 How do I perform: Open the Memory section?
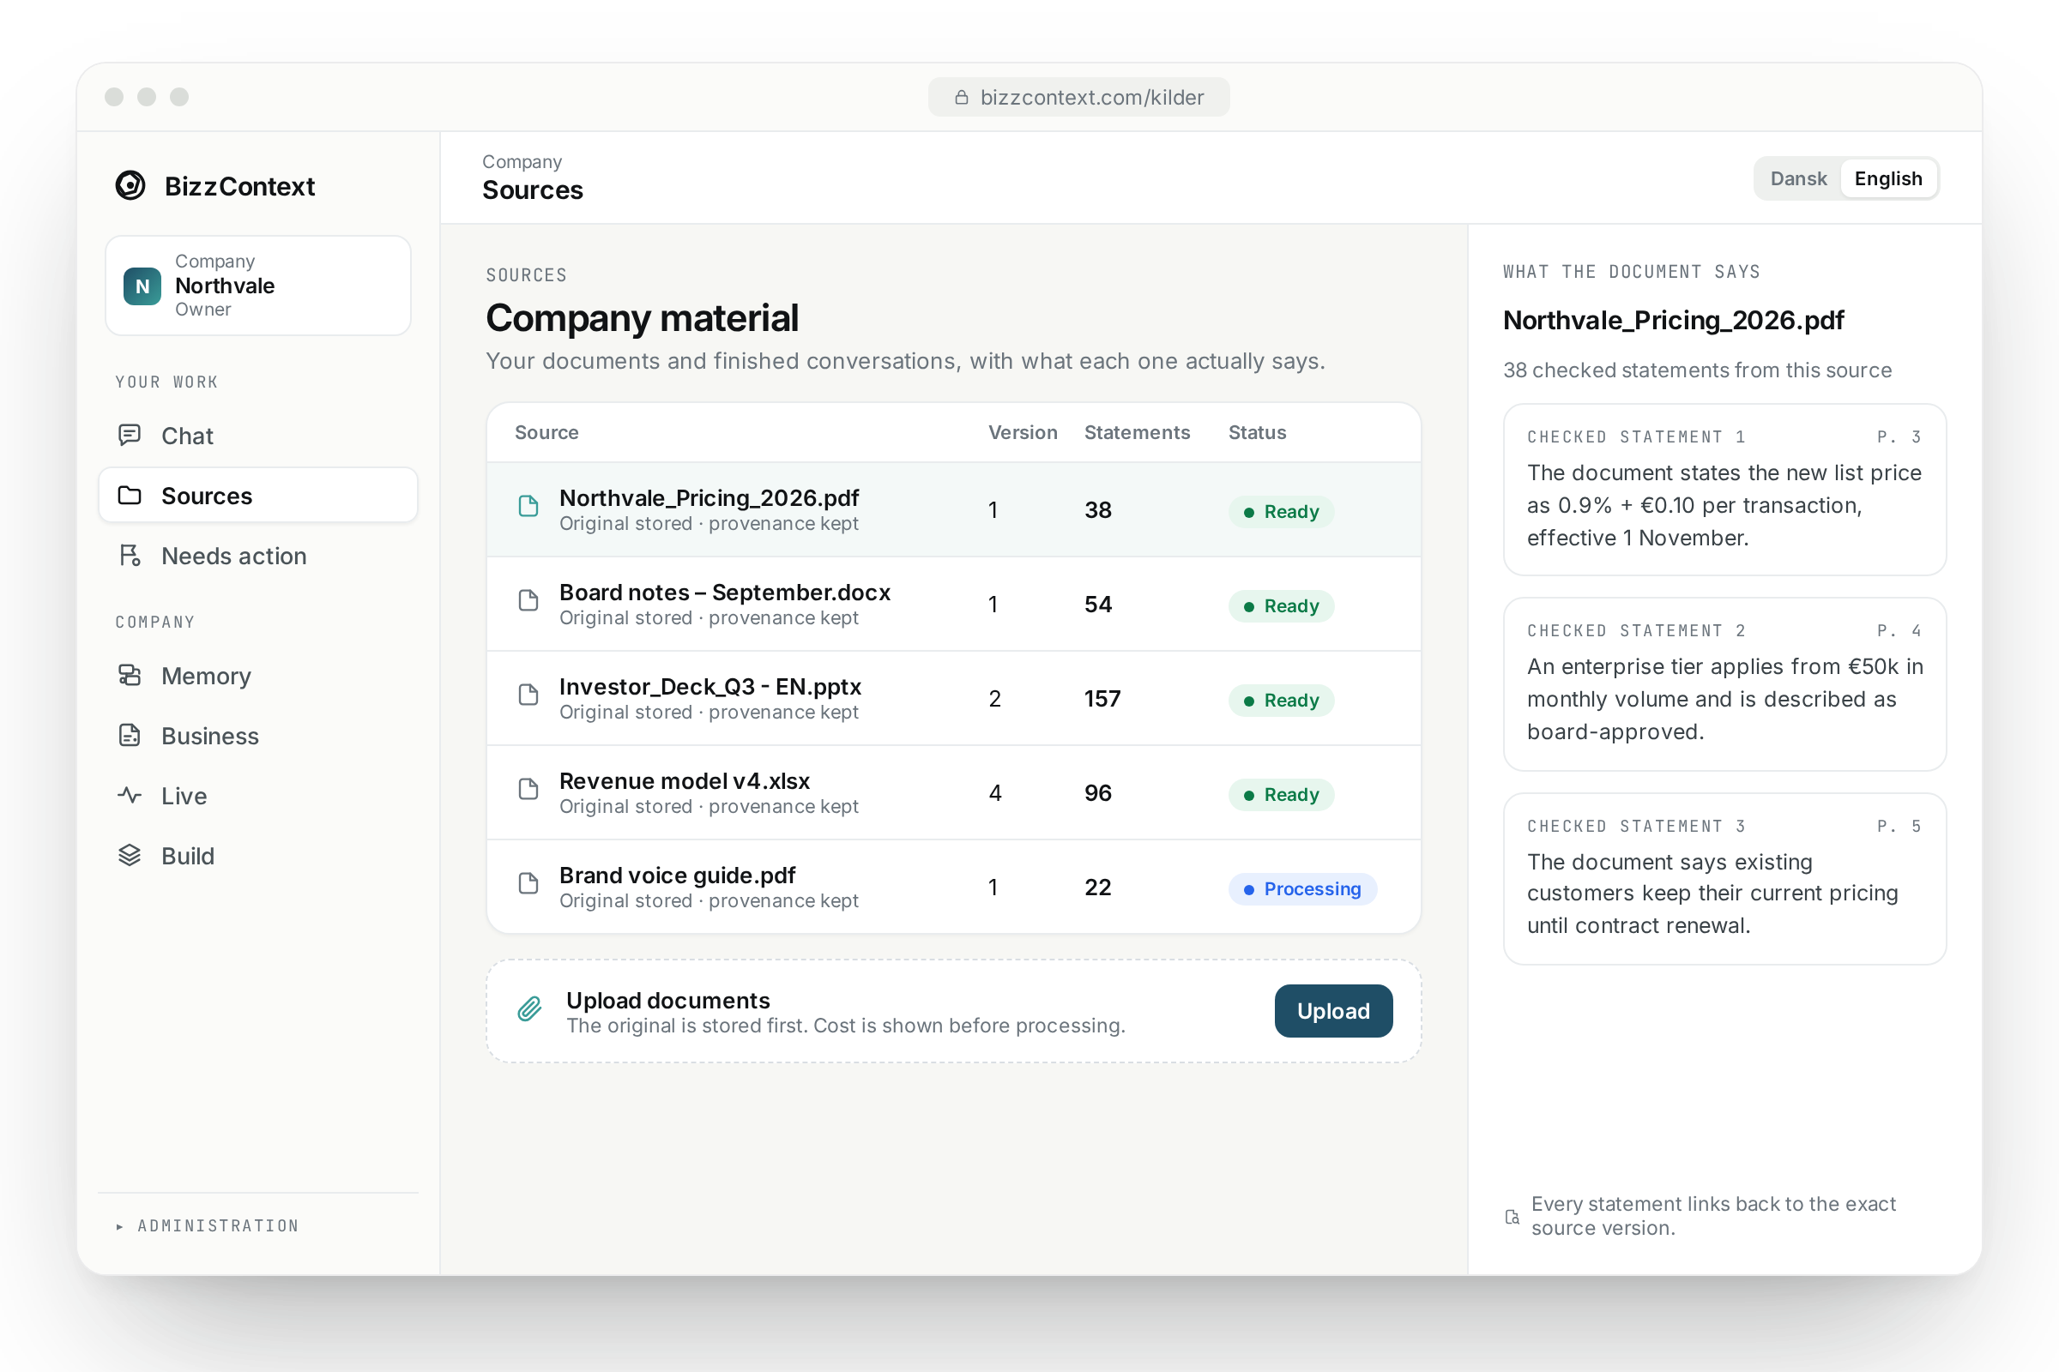tap(258, 676)
